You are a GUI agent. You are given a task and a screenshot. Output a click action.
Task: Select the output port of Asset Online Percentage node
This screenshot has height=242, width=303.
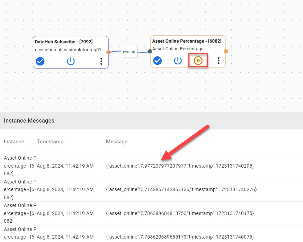[x=226, y=51]
